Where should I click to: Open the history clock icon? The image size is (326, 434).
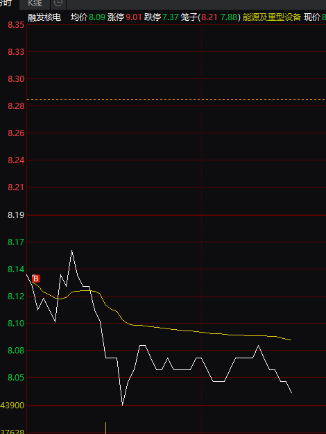pos(58,3)
